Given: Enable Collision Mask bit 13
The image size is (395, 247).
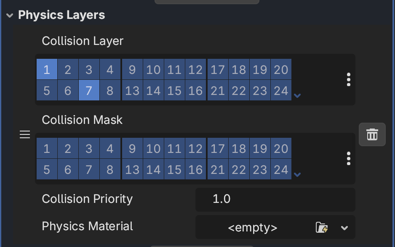Looking at the screenshot, I should 132,169.
